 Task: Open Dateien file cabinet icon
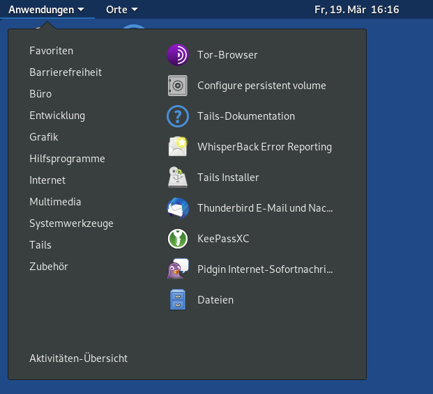click(x=178, y=300)
